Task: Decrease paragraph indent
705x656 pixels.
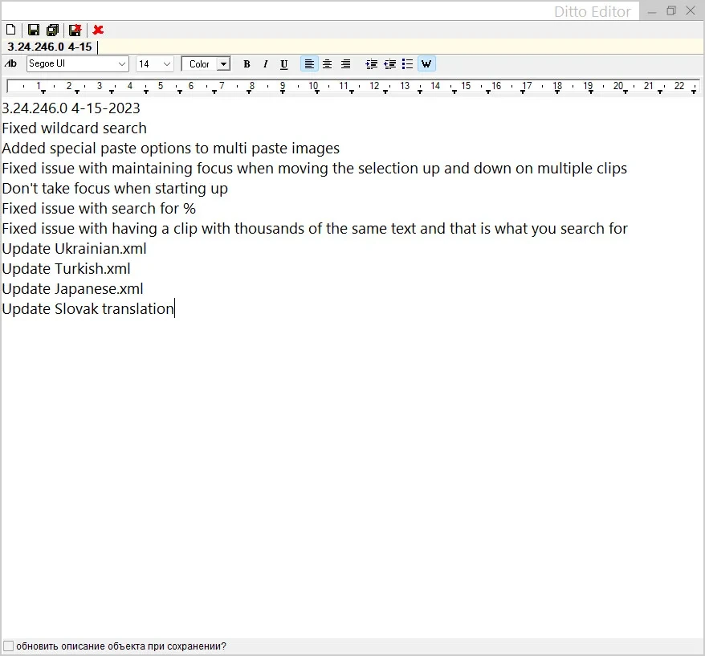Action: point(389,64)
